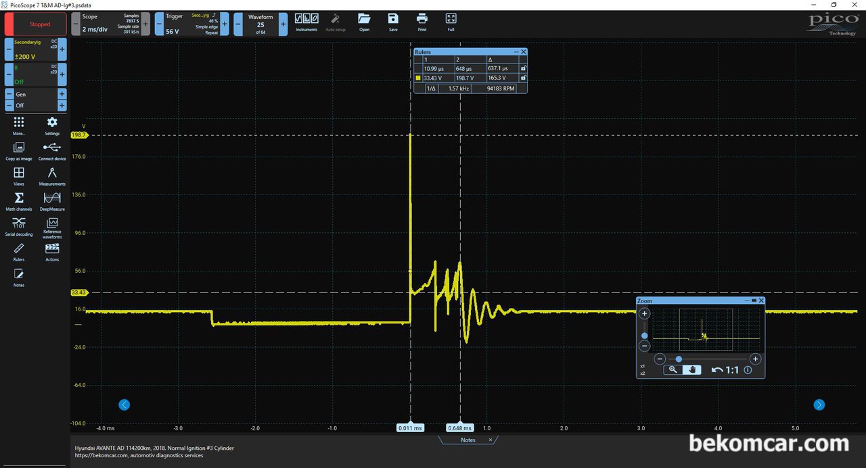
Task: Increase trigger level with plus
Action: tap(225, 24)
